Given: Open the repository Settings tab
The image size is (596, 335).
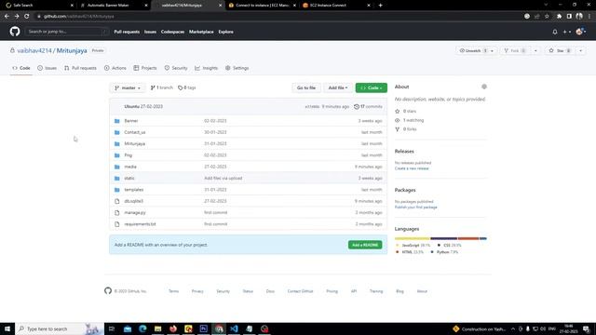Looking at the screenshot, I should 237,68.
